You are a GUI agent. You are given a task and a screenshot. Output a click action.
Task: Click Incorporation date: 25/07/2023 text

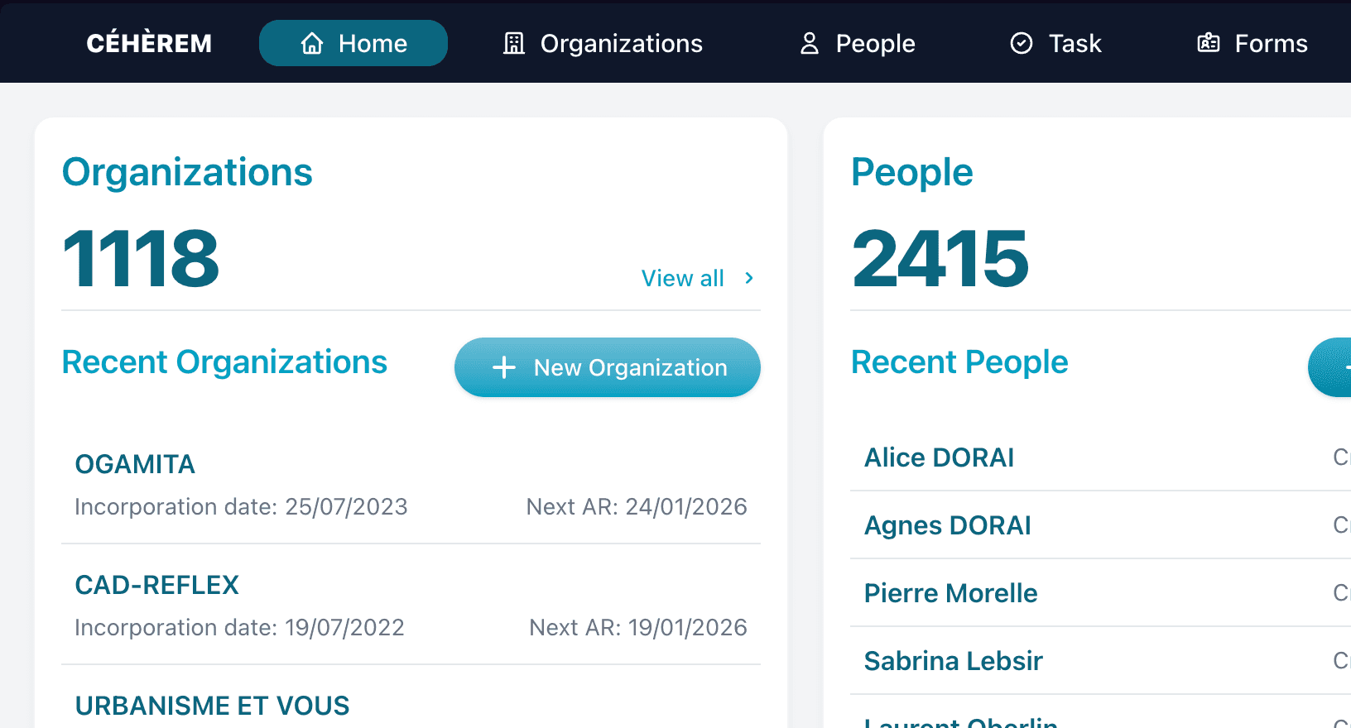click(241, 506)
